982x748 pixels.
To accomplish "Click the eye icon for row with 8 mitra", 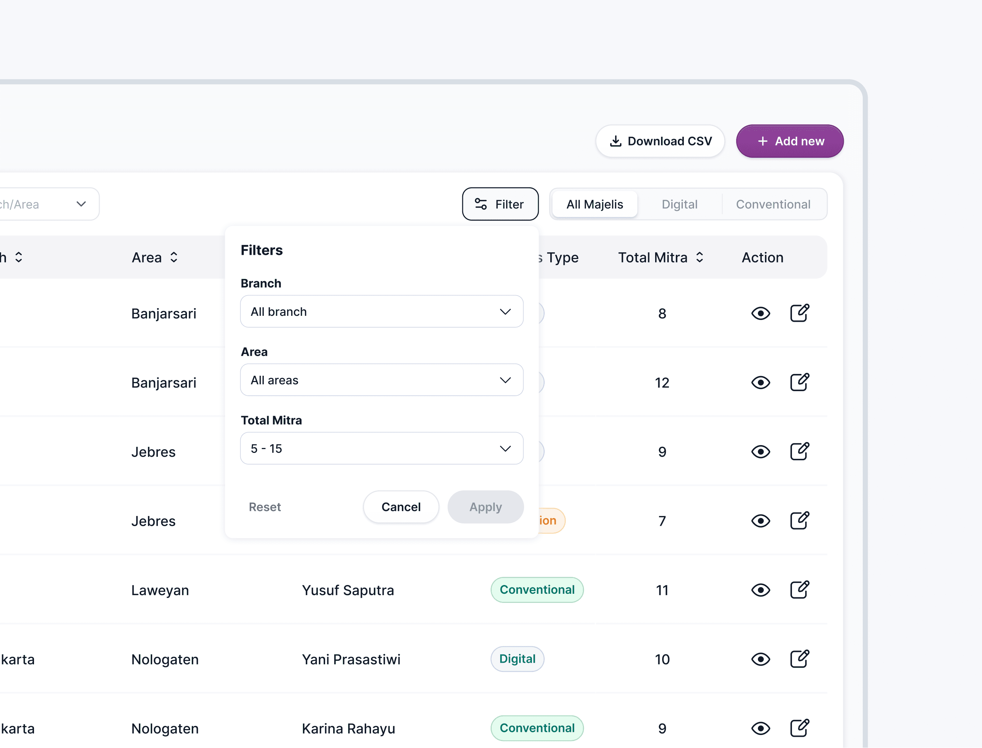I will [760, 313].
